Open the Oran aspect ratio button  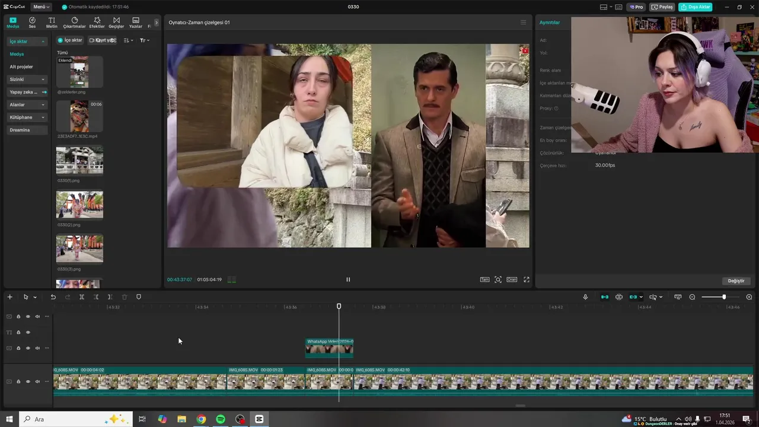(511, 279)
